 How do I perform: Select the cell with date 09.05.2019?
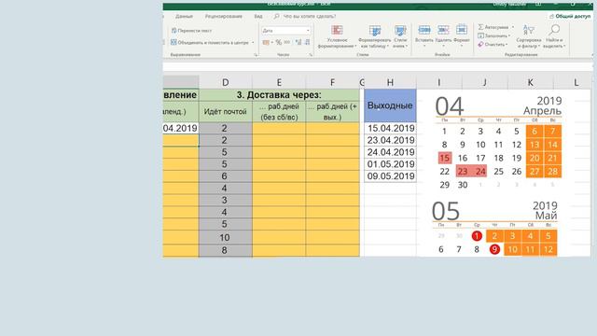pyautogui.click(x=390, y=176)
